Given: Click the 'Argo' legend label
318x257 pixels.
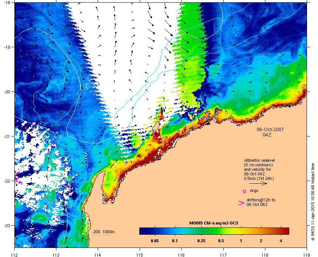Looking at the screenshot, I should pyautogui.click(x=254, y=190).
